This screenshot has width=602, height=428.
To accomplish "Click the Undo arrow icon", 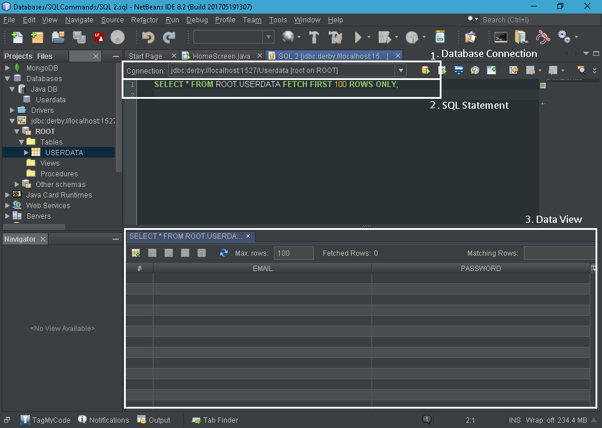I will click(148, 37).
